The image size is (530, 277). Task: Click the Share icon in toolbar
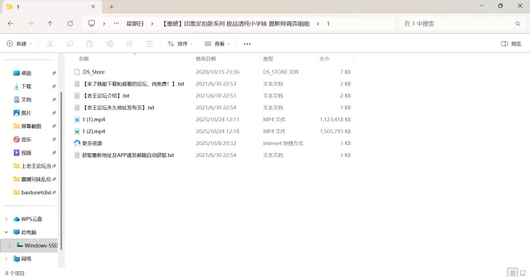pos(129,44)
